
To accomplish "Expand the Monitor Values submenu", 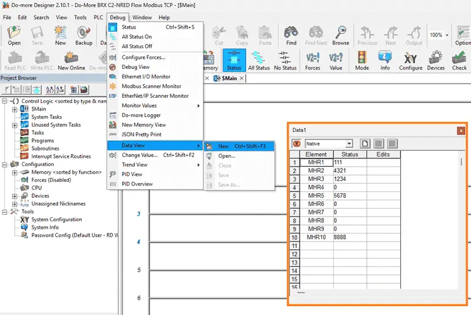I will (x=155, y=105).
